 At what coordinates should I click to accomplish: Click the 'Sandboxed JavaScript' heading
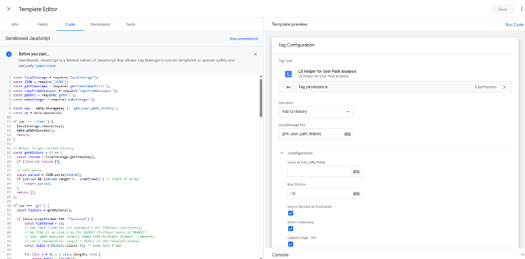click(x=28, y=38)
